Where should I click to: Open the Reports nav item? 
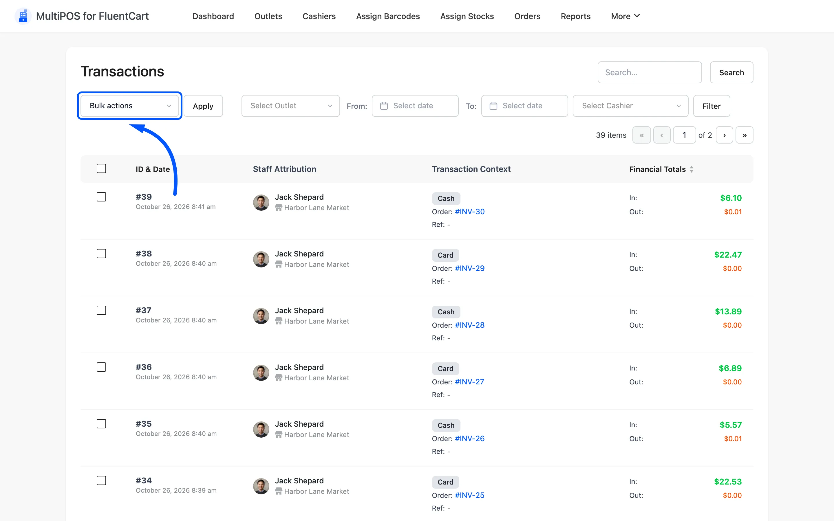coord(575,16)
